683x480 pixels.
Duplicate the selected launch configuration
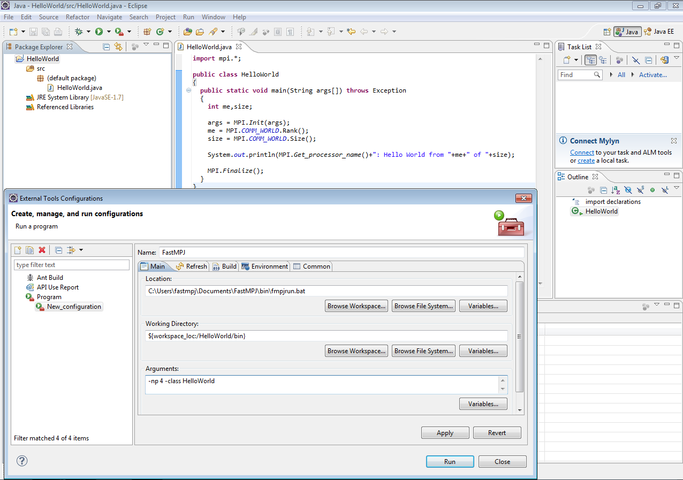[30, 250]
